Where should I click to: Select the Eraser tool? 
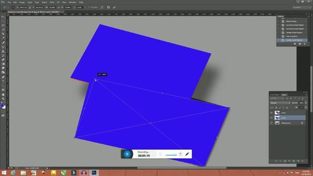(x=3, y=60)
